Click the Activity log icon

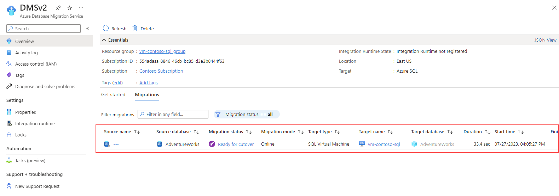(9, 53)
